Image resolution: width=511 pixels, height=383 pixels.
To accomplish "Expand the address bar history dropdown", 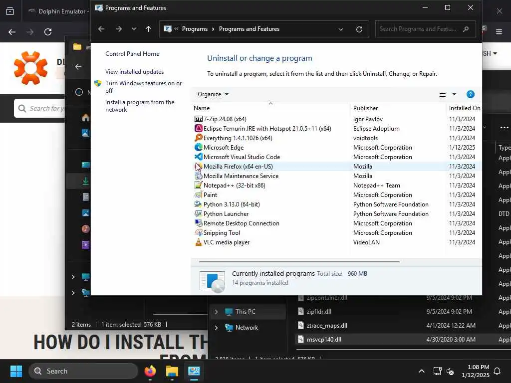I will (x=340, y=29).
